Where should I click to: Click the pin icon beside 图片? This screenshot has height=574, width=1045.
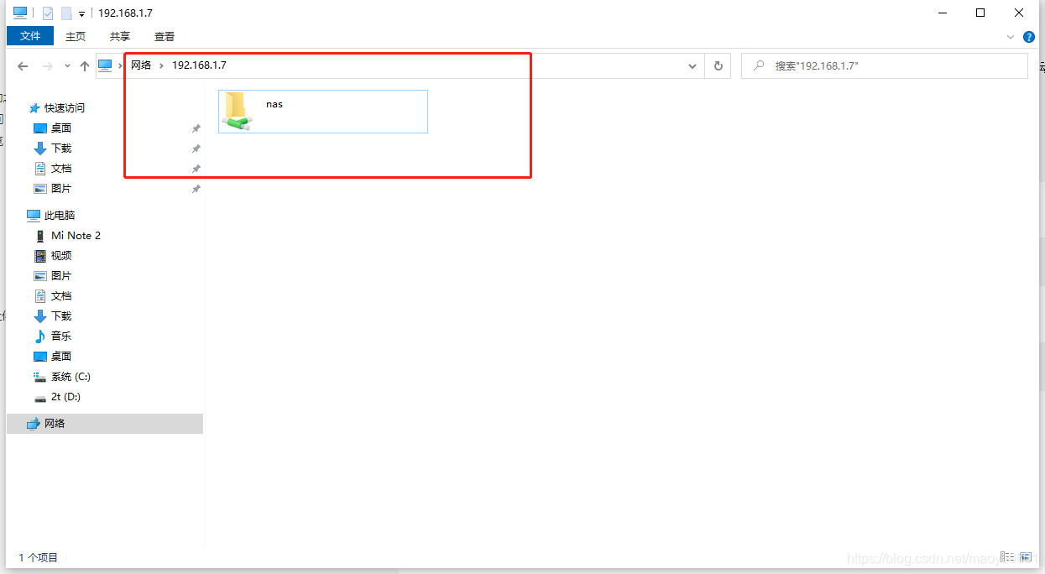[196, 189]
